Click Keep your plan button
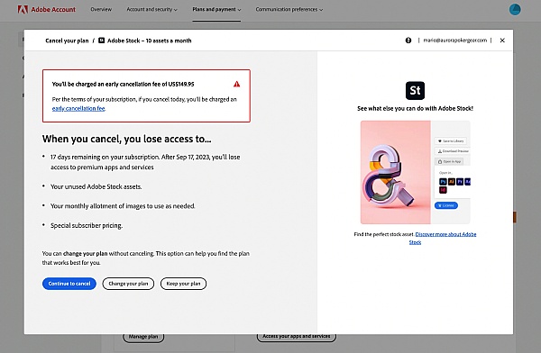541x353 pixels. [183, 284]
